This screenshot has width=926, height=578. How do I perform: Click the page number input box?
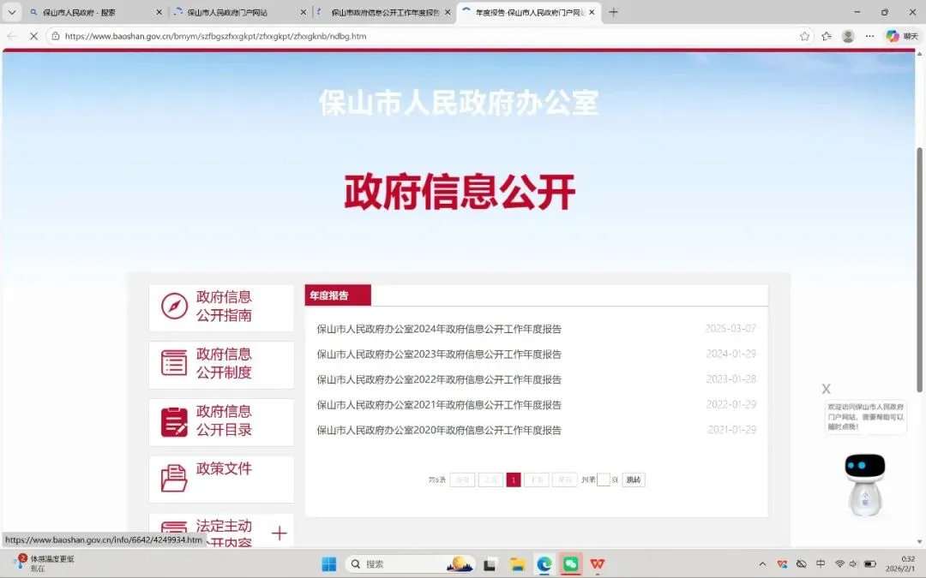point(603,480)
